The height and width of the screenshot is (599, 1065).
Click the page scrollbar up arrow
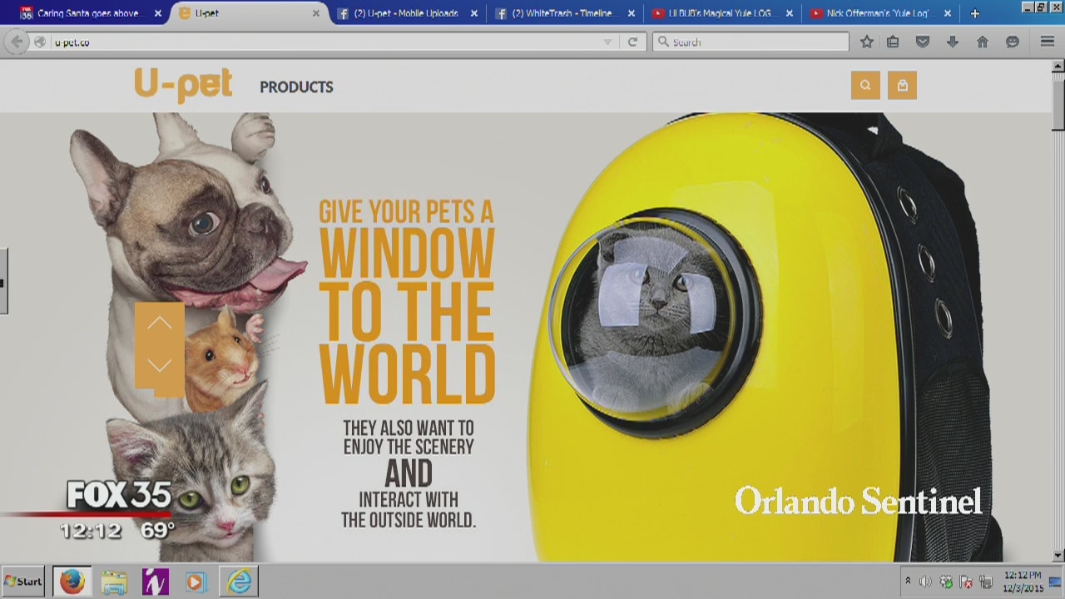click(x=1058, y=66)
